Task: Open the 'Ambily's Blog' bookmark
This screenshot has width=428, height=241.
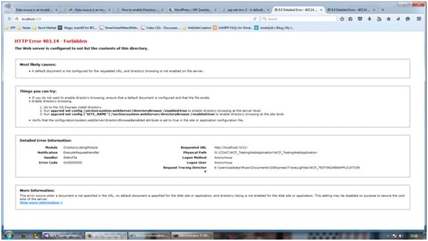Action: point(275,28)
